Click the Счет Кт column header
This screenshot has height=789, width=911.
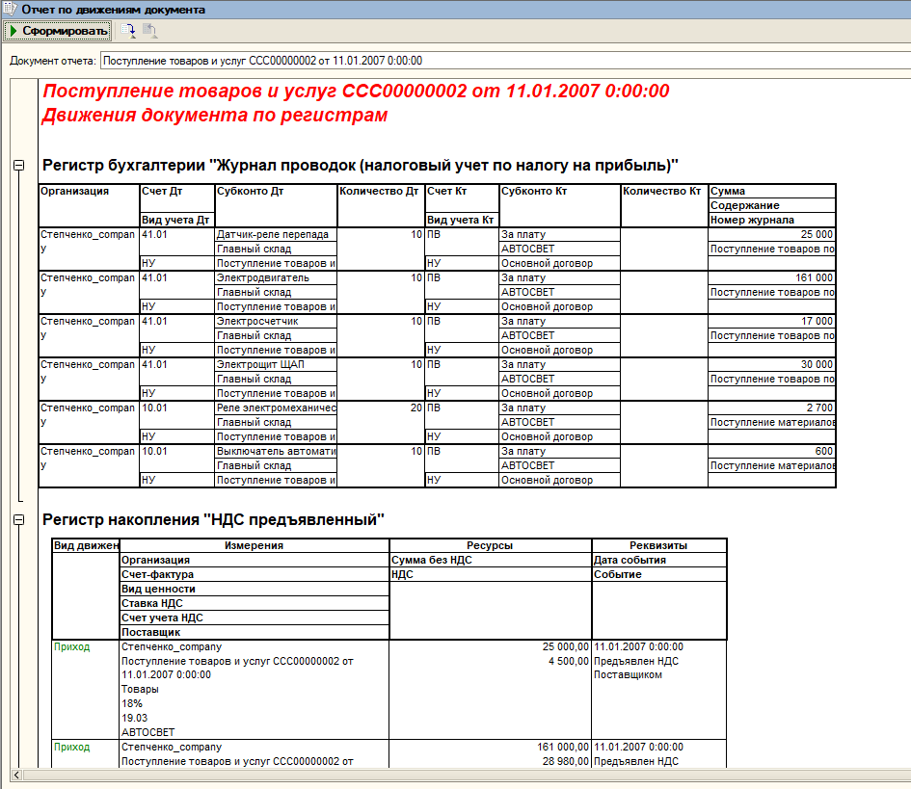point(462,198)
